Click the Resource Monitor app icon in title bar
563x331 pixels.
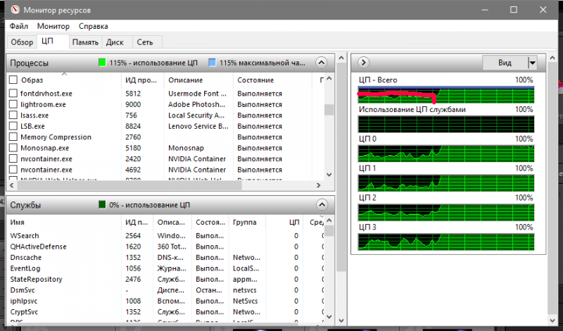tap(15, 10)
